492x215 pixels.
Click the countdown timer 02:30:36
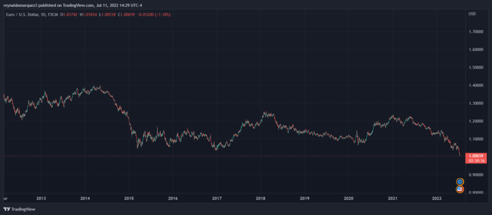pyautogui.click(x=477, y=161)
